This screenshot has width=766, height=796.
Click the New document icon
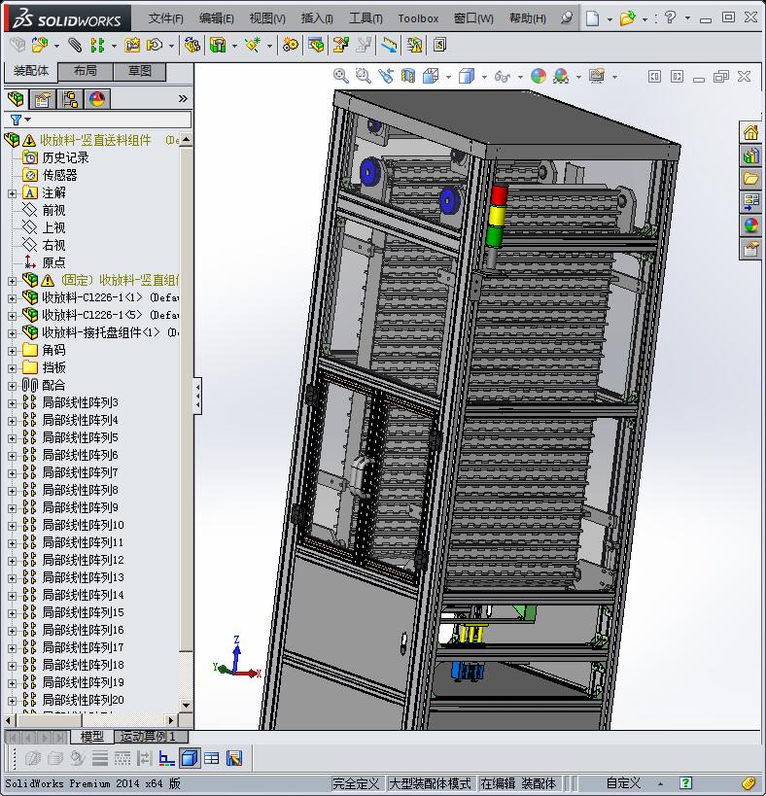(592, 18)
